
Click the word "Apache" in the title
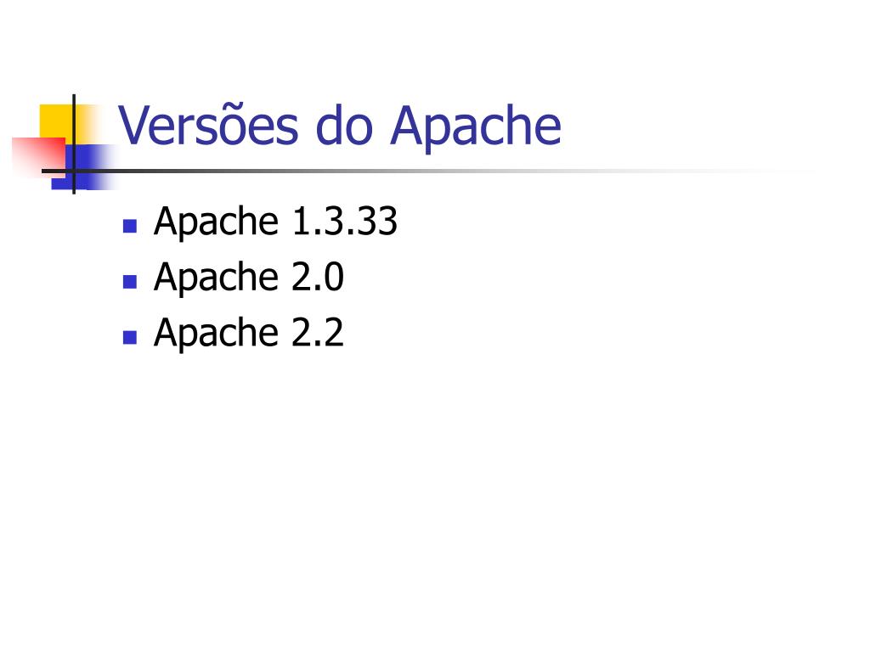476,128
